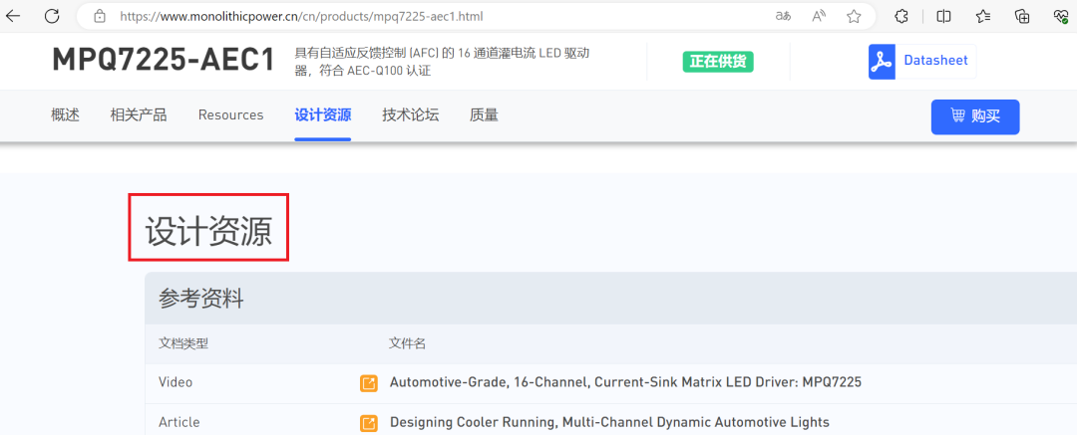
Task: Open Designing Cooler Running automotive lights article
Action: click(x=609, y=422)
